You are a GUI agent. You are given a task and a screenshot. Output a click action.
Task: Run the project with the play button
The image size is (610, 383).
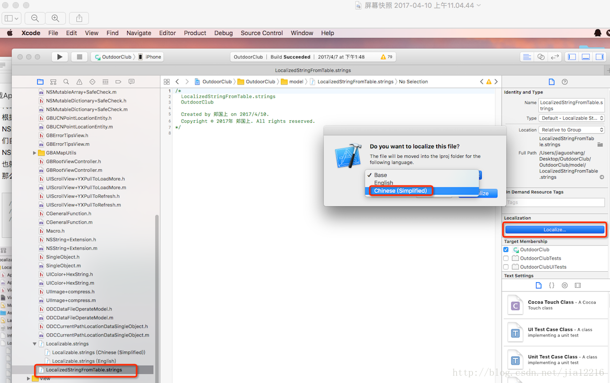tap(60, 57)
